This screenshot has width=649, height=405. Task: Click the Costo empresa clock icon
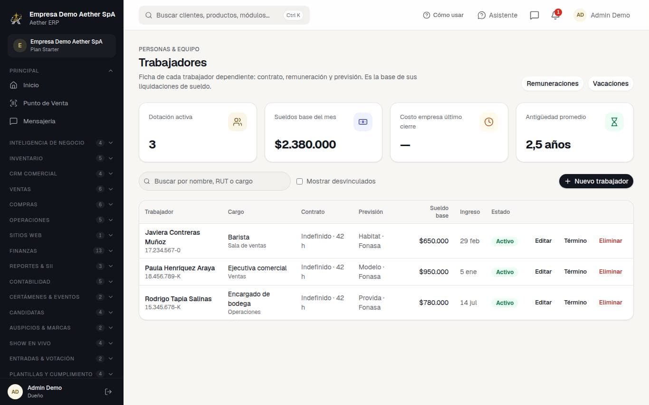(x=489, y=122)
